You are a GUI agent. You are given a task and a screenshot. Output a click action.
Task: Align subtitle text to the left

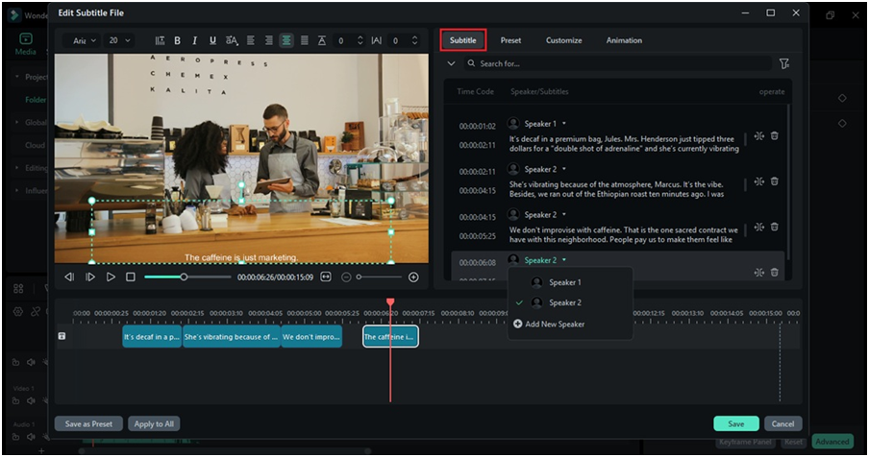(251, 40)
